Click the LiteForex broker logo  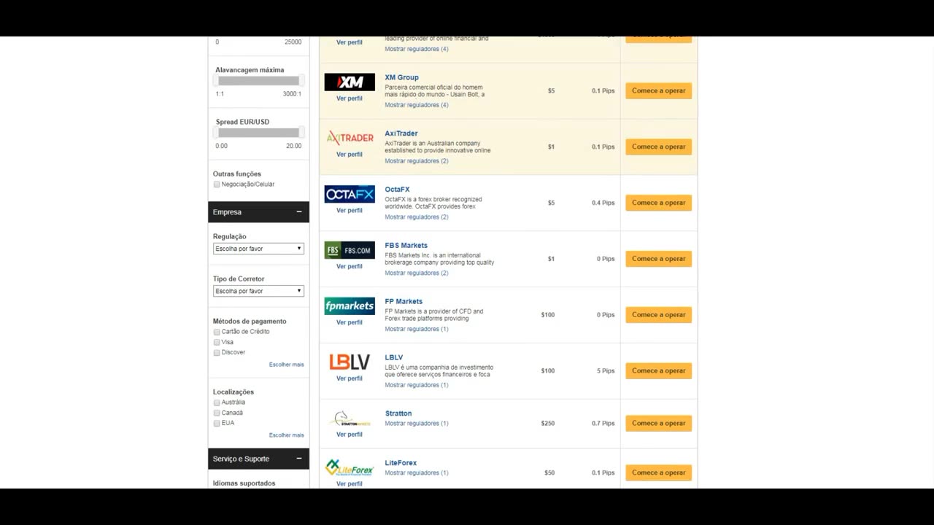click(x=350, y=468)
